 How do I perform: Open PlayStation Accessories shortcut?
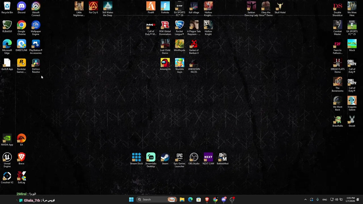click(36, 47)
